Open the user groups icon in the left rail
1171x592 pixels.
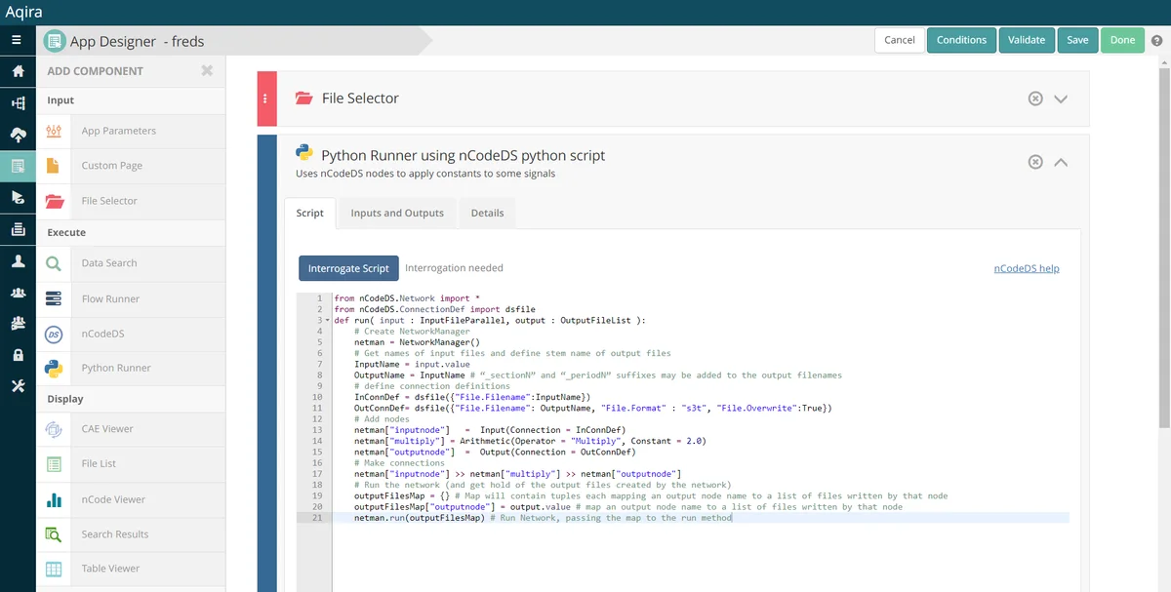click(18, 292)
